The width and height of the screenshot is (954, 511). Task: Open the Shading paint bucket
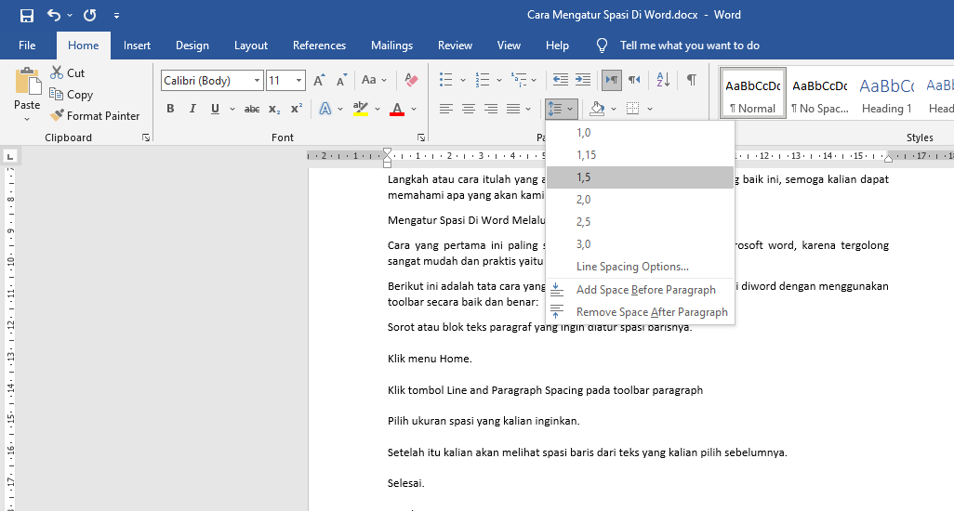point(597,109)
